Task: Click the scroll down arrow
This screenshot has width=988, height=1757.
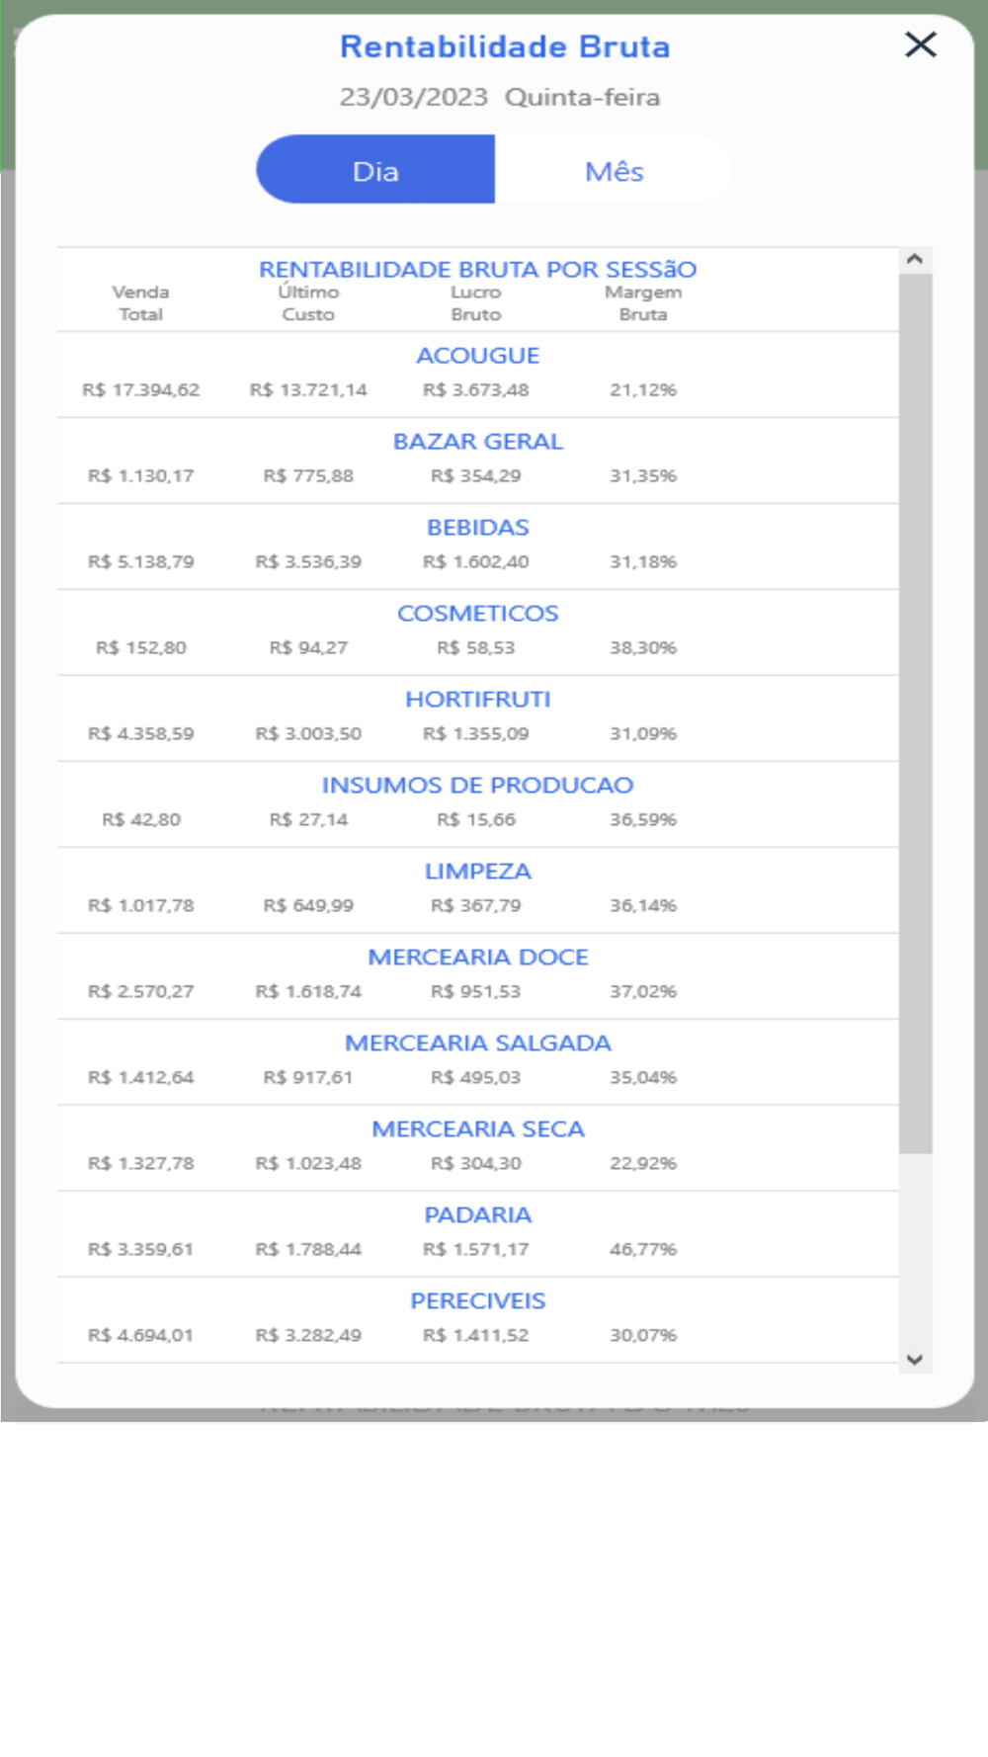Action: point(915,1360)
